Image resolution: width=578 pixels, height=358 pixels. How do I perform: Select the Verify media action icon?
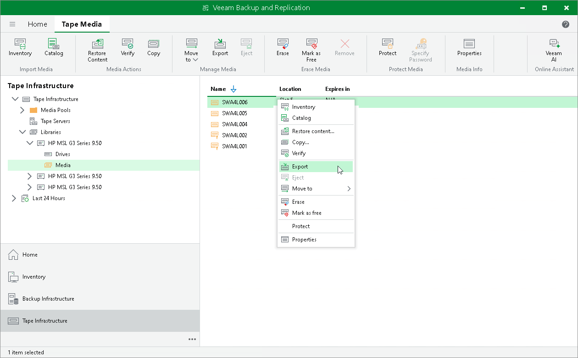(x=128, y=48)
